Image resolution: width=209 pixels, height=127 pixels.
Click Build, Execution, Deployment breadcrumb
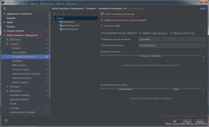pos(68,9)
